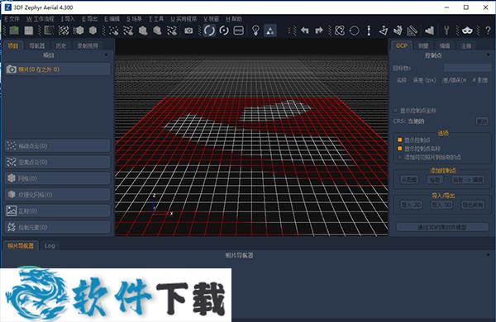Enable show control point coordinates checkbox

395,111
